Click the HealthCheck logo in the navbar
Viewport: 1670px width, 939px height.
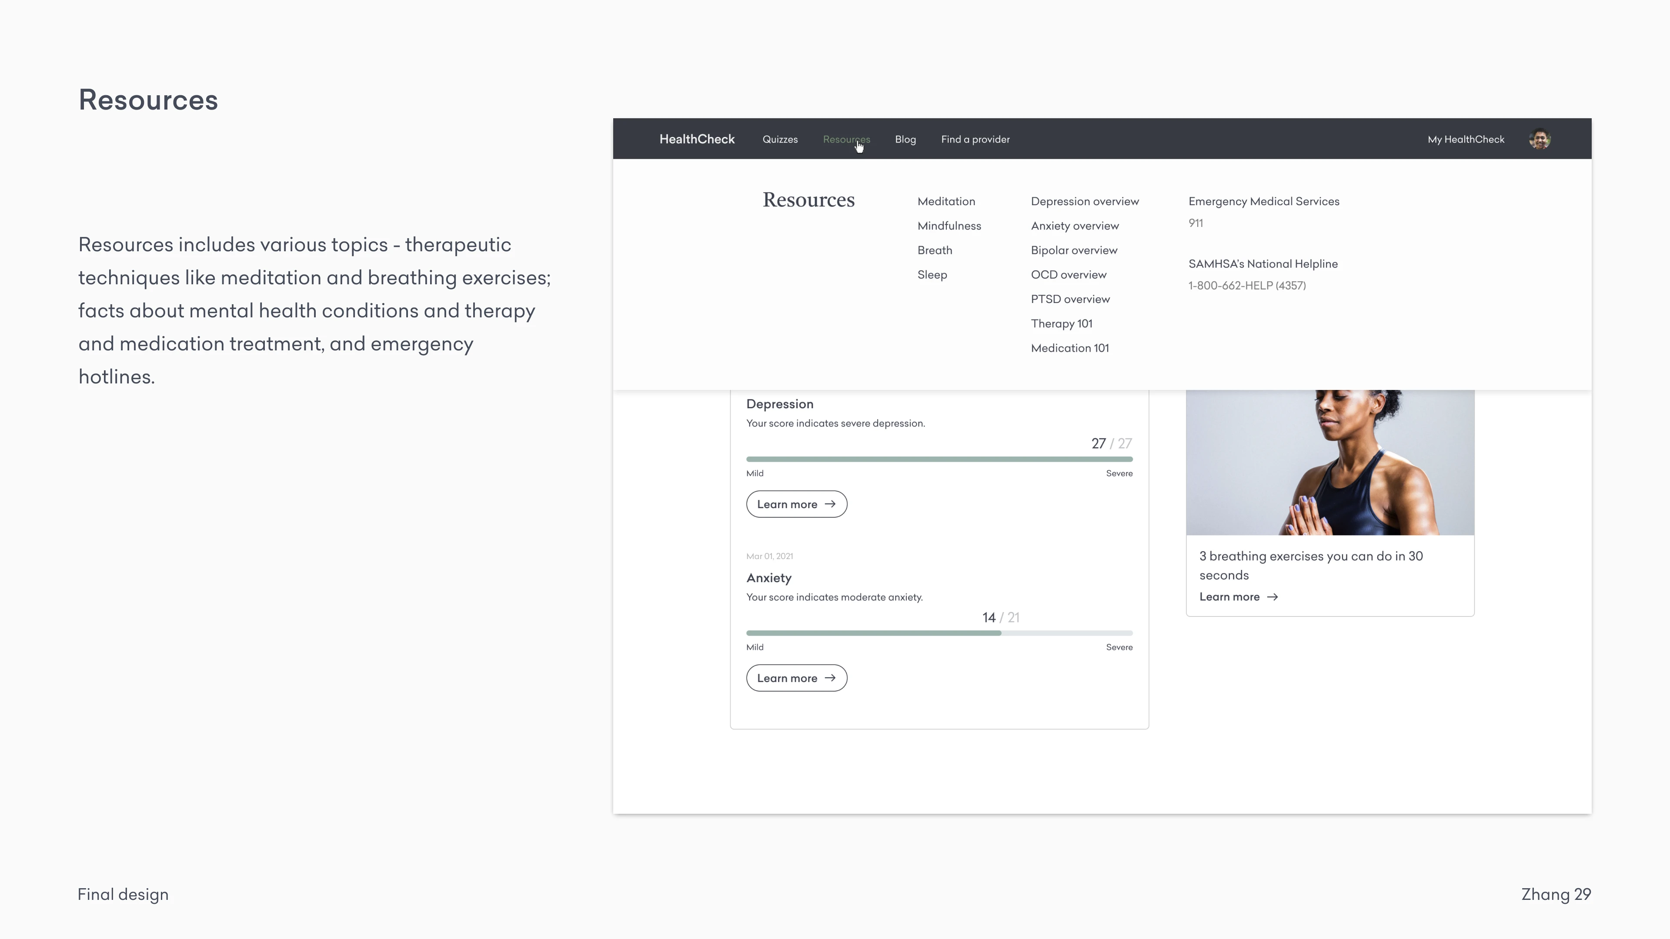(x=697, y=139)
